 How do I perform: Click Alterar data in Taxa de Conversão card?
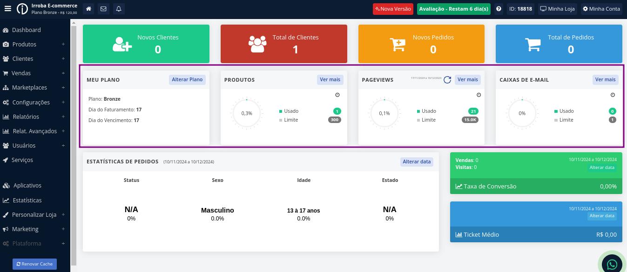602,168
